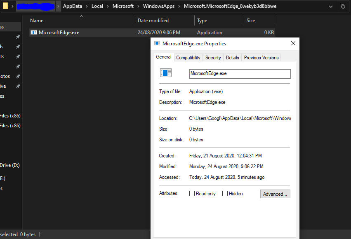This screenshot has width=351, height=239.
Task: Navigate to Microsoft in the breadcrumb
Action: point(123,6)
